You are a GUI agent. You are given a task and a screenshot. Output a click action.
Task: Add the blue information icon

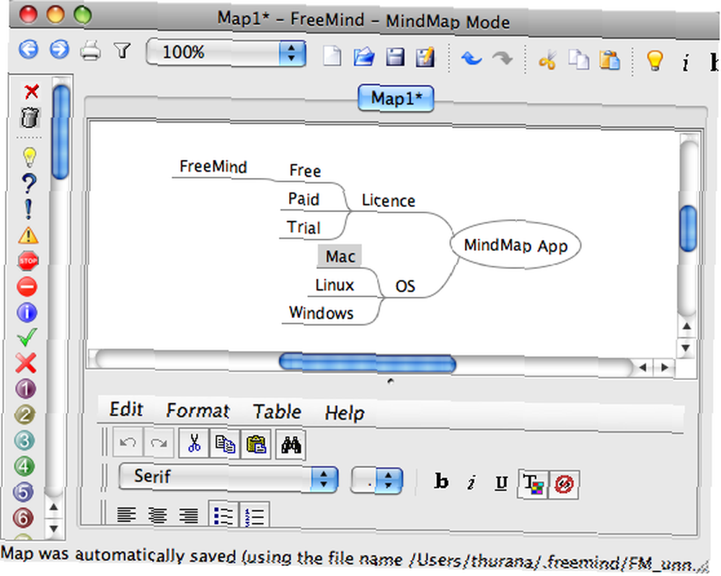(27, 313)
